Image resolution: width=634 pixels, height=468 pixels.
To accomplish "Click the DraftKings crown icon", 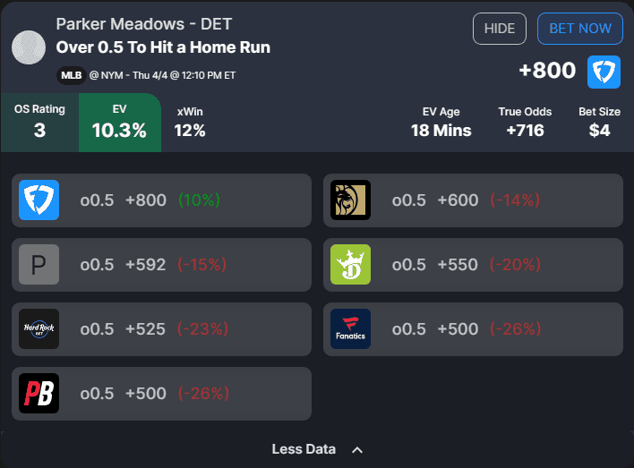I will (350, 265).
